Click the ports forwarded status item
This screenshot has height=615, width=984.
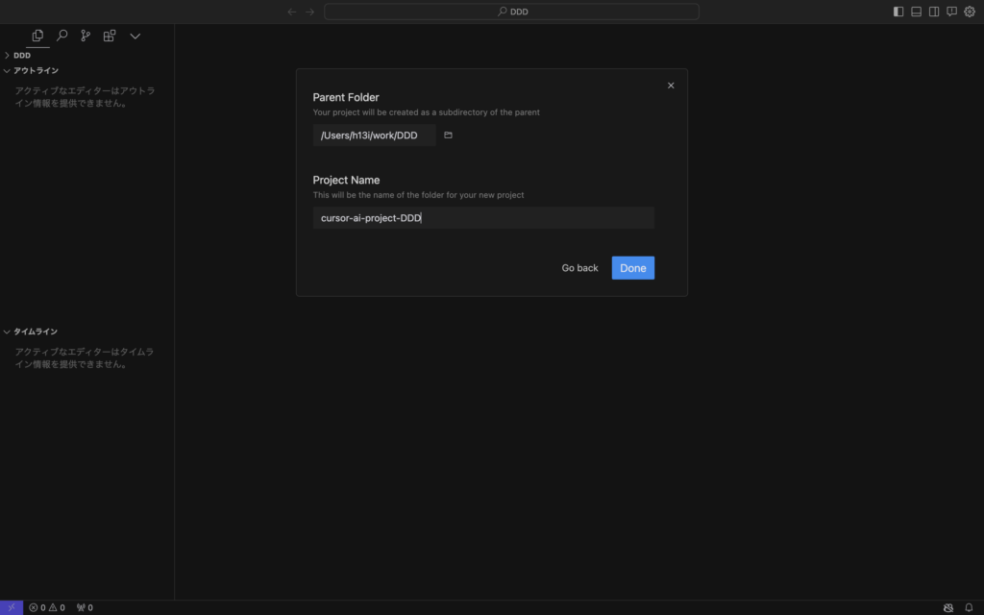85,607
